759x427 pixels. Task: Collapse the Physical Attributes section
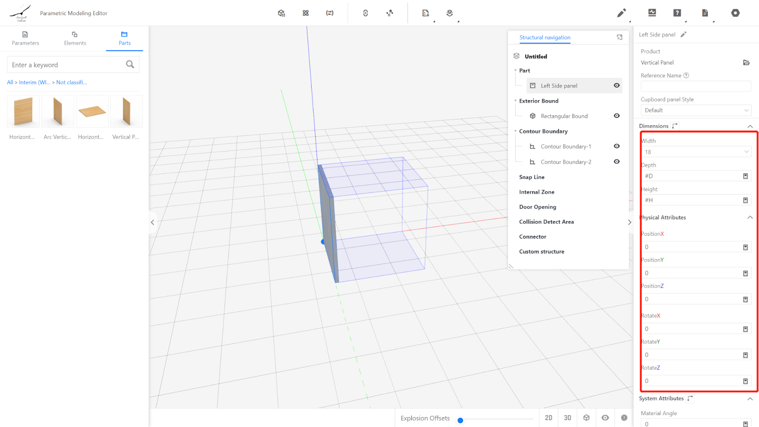coord(750,217)
